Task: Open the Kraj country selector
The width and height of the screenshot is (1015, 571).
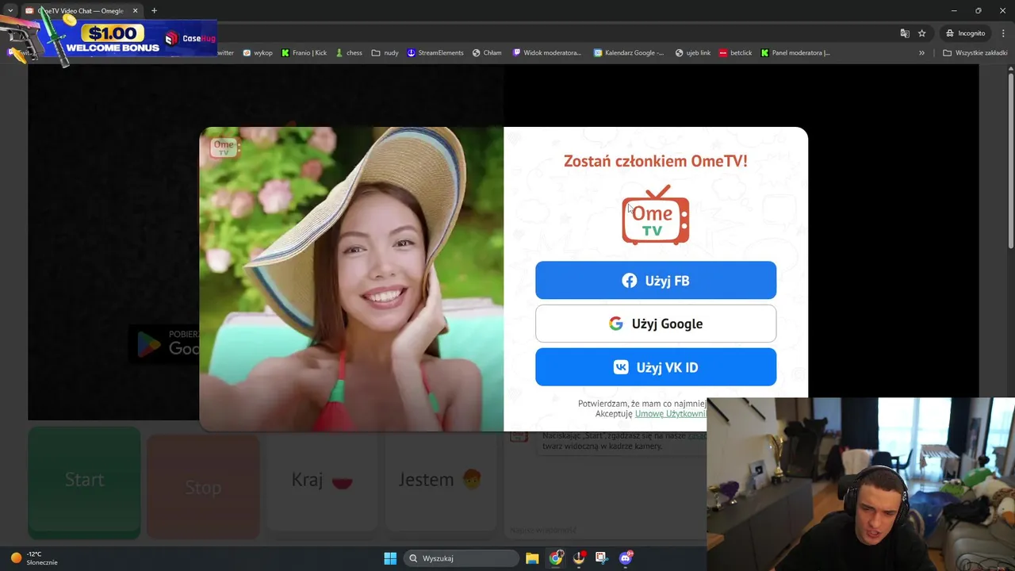Action: point(322,480)
